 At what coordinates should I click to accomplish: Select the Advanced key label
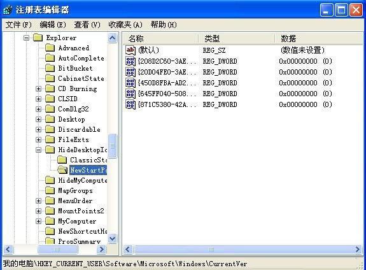(74, 48)
